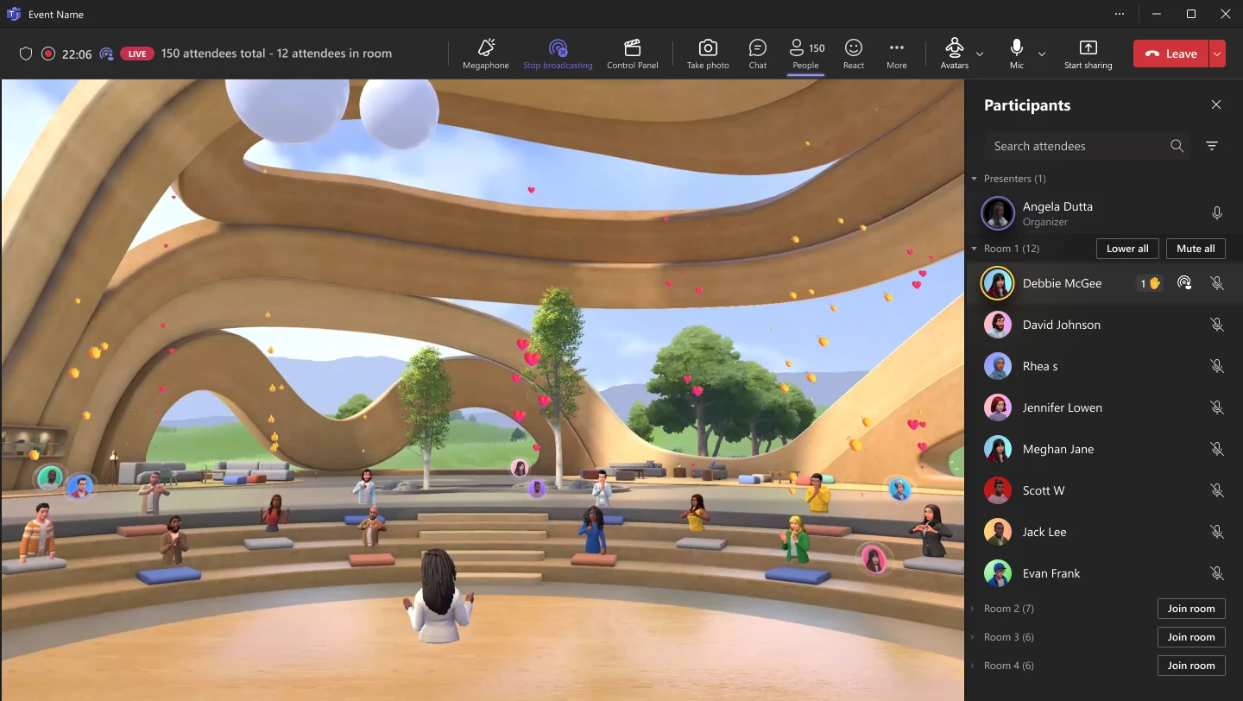Expand the Room 3 section
Screen dimensions: 1243x701
pos(975,637)
